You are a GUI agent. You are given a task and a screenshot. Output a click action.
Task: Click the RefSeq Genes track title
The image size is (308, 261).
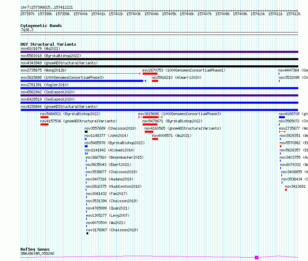point(35,249)
